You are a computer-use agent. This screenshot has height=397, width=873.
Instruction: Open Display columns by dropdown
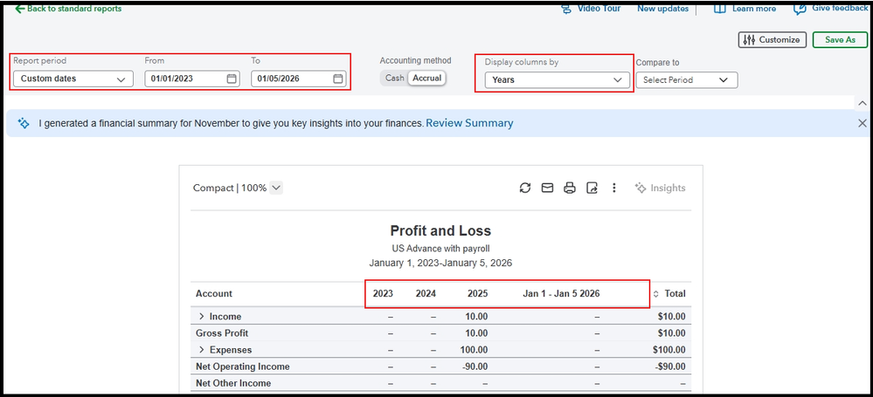557,79
